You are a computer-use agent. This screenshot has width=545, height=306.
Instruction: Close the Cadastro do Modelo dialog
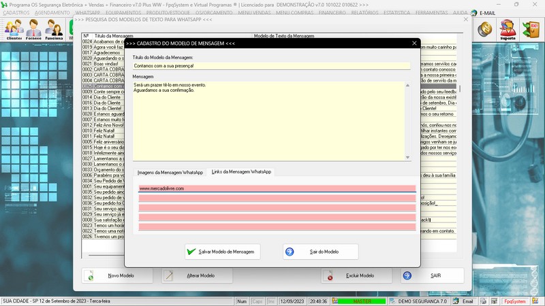tap(414, 43)
